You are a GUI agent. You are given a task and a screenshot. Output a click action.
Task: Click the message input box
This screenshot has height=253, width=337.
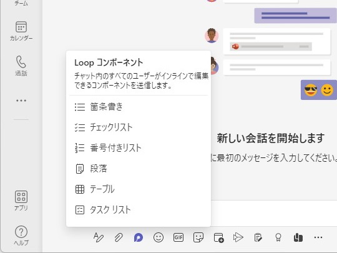pos(274,214)
